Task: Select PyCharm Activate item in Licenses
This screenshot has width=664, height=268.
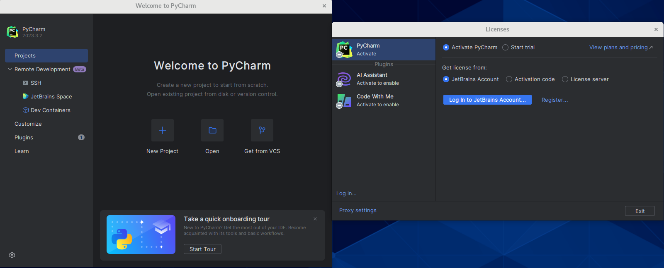Action: (384, 50)
